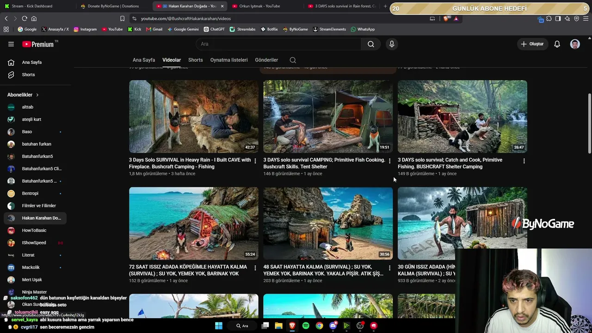Open options for 48 SAAT HAYATTA KALMA video
The height and width of the screenshot is (333, 592).
(x=389, y=268)
